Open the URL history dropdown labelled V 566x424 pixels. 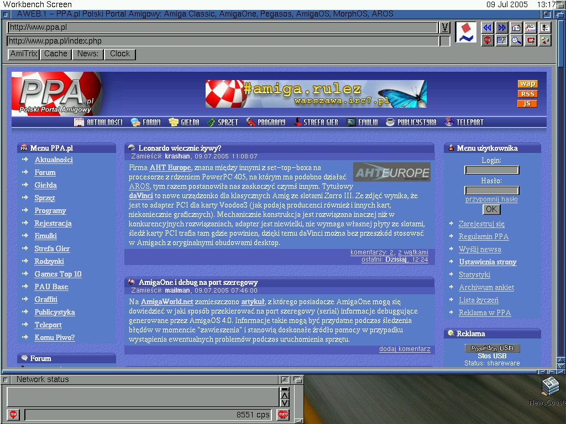tap(445, 28)
